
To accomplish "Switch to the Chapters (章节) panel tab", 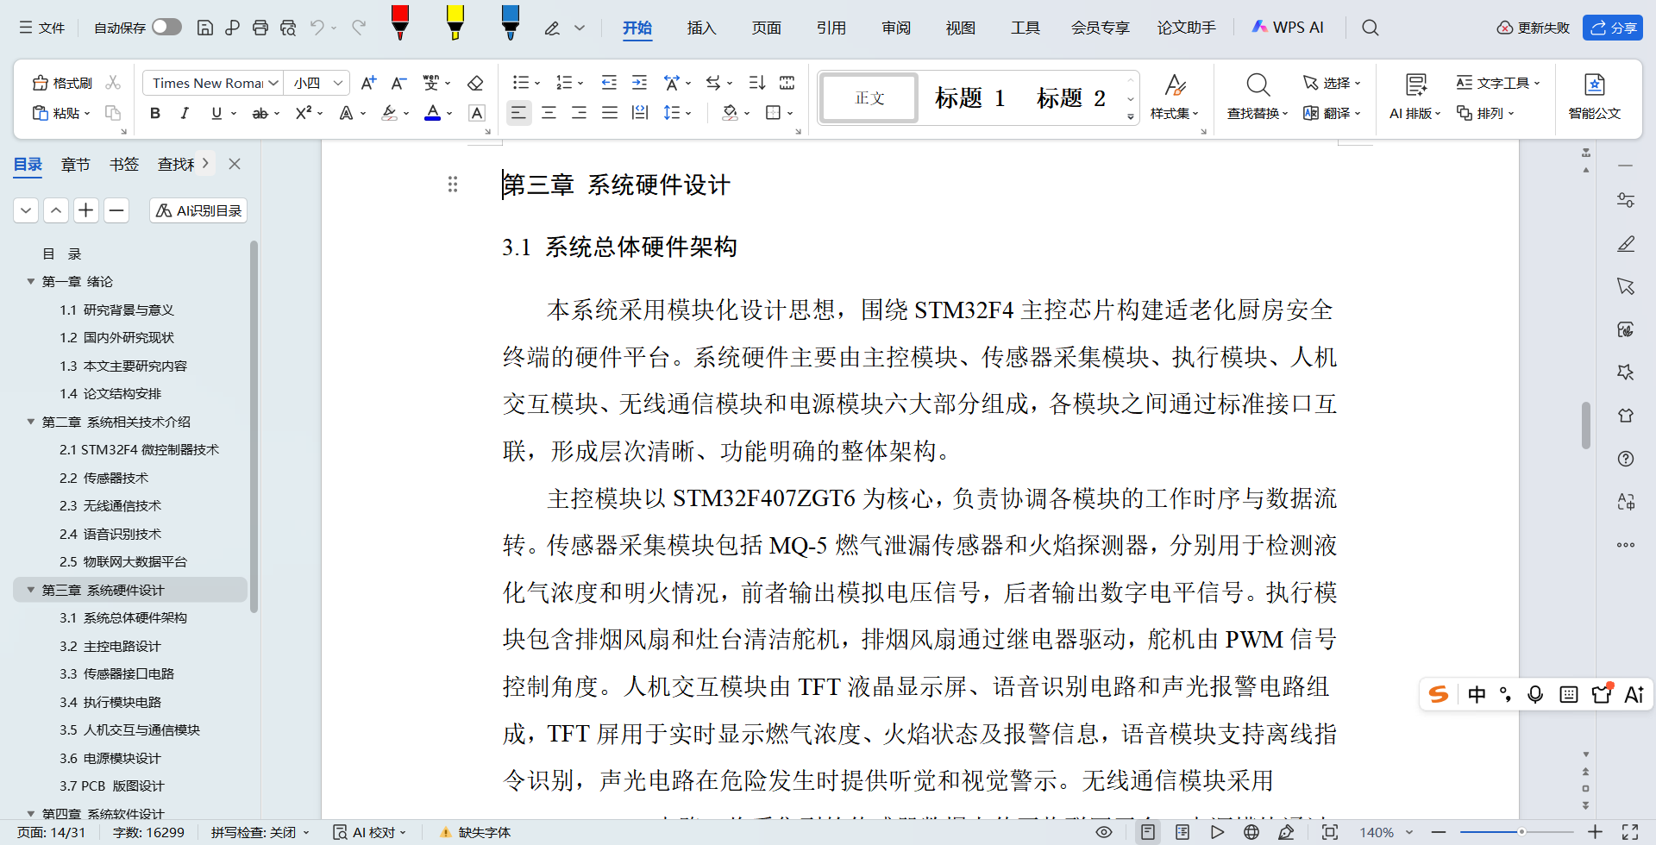I will tap(76, 164).
